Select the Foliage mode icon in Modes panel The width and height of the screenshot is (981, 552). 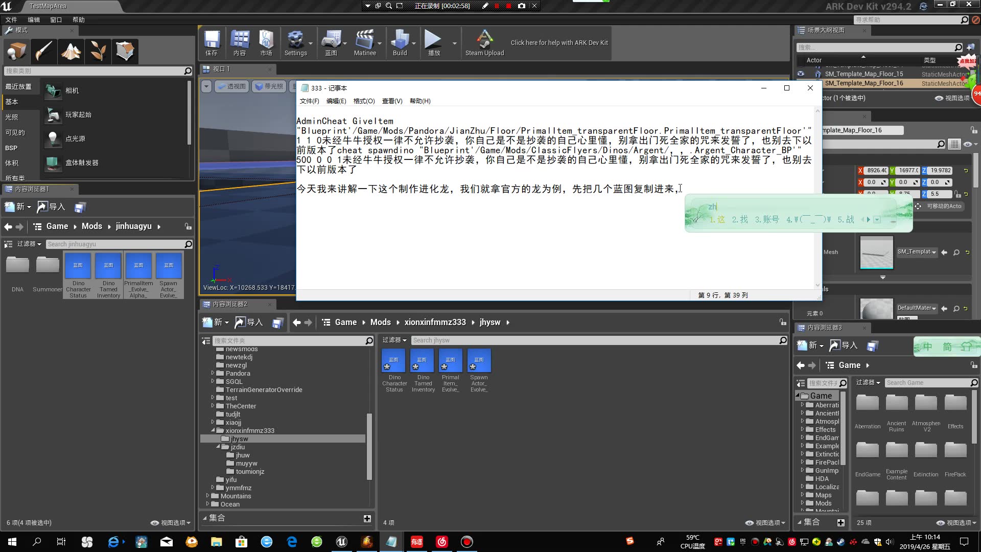[98, 51]
